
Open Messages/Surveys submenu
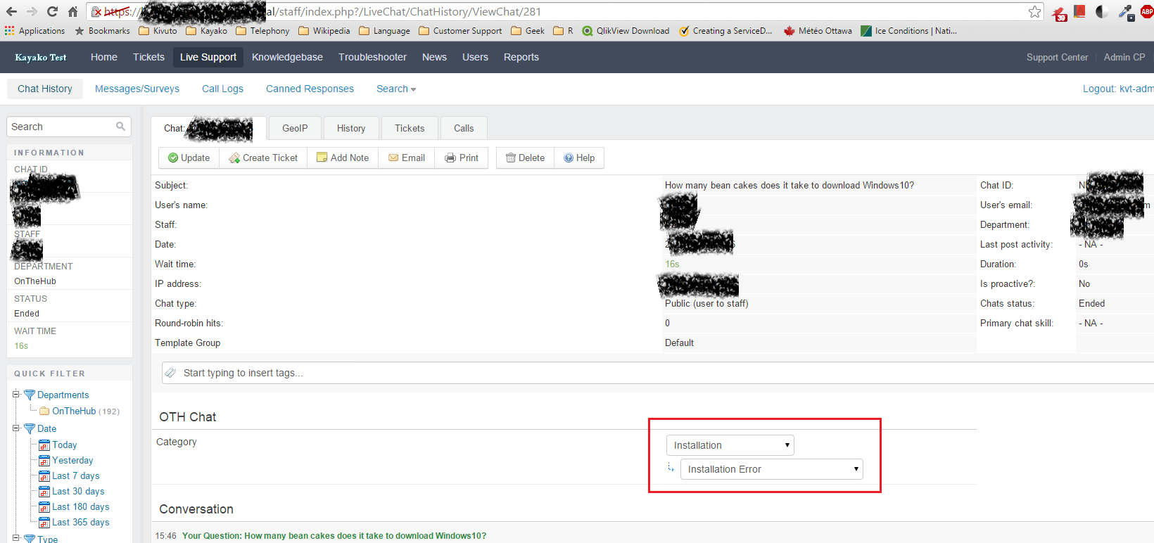[137, 89]
